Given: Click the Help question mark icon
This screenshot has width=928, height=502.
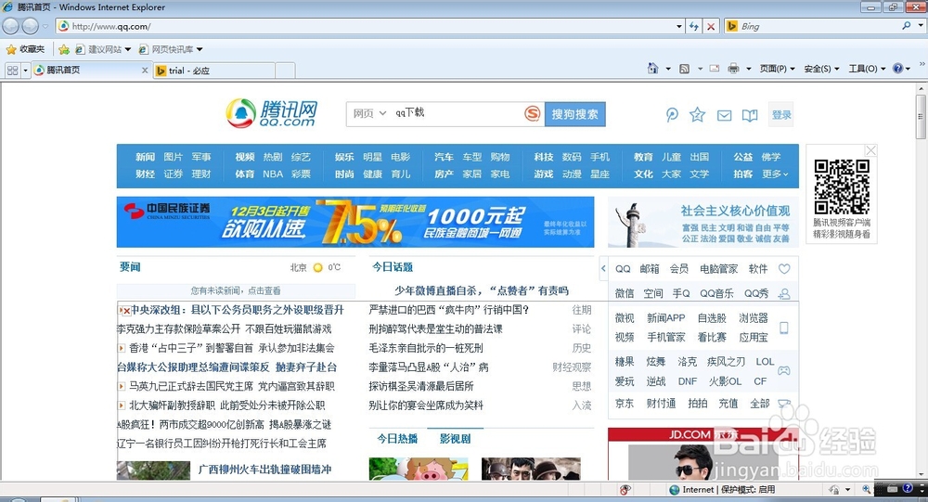Looking at the screenshot, I should pyautogui.click(x=897, y=69).
